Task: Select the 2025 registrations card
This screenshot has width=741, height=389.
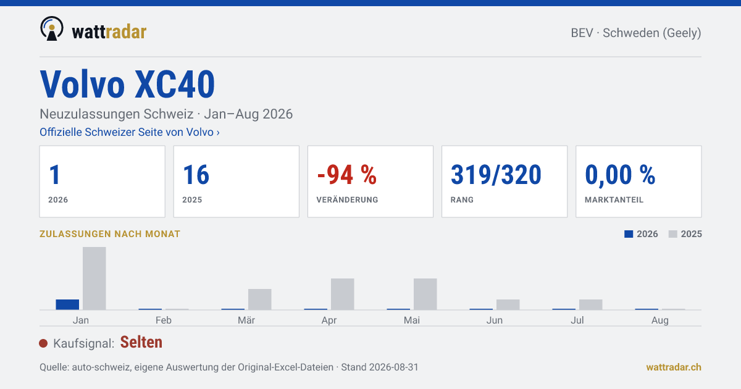Action: pyautogui.click(x=237, y=182)
